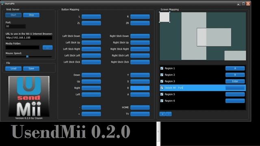The width and height of the screenshot is (260, 146).
Task: Assign a key to Region 5
Action: click(235, 94)
